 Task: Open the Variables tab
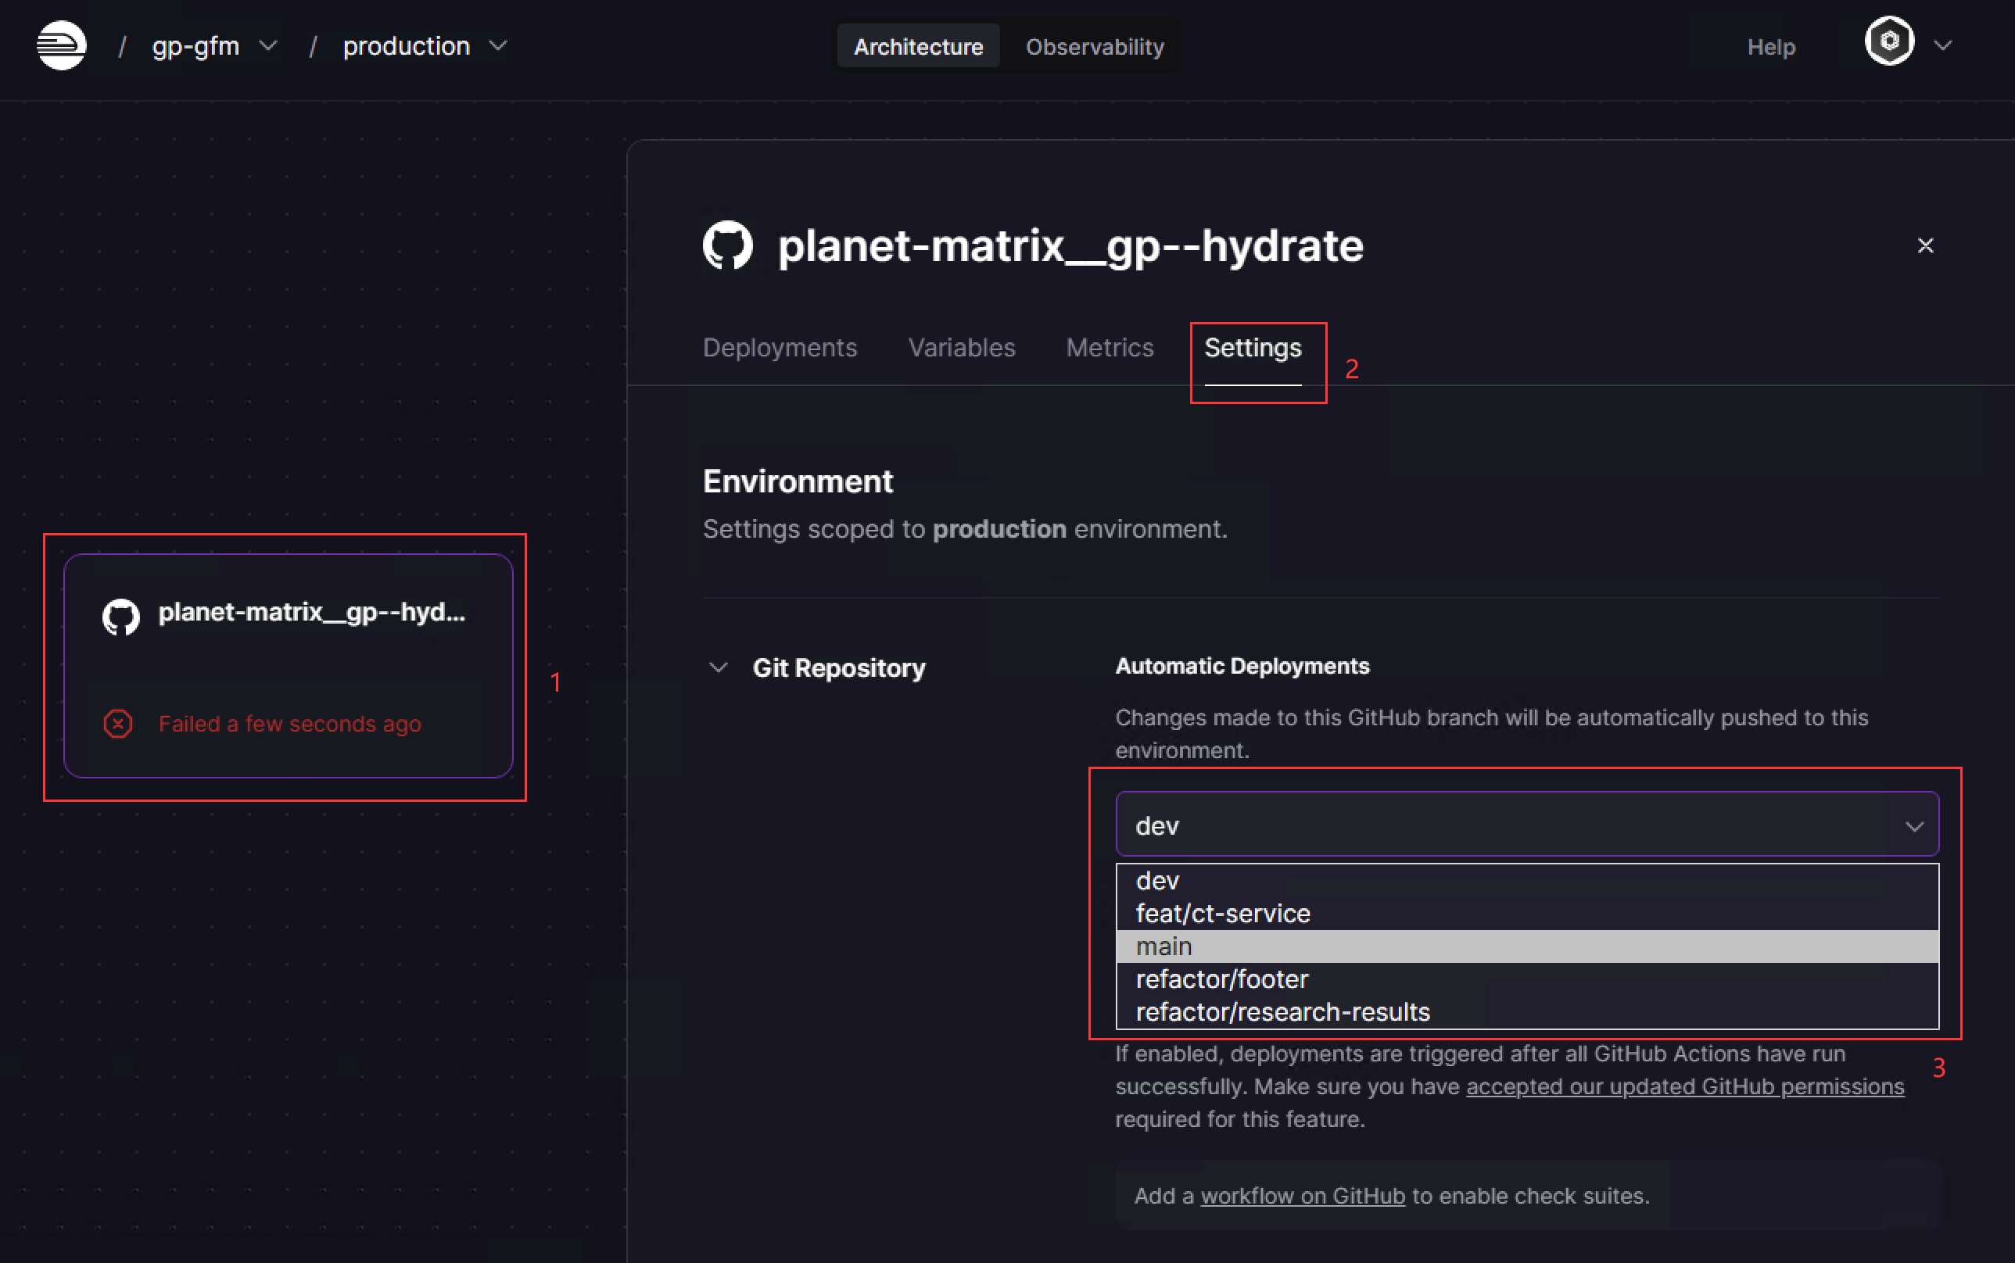tap(962, 348)
